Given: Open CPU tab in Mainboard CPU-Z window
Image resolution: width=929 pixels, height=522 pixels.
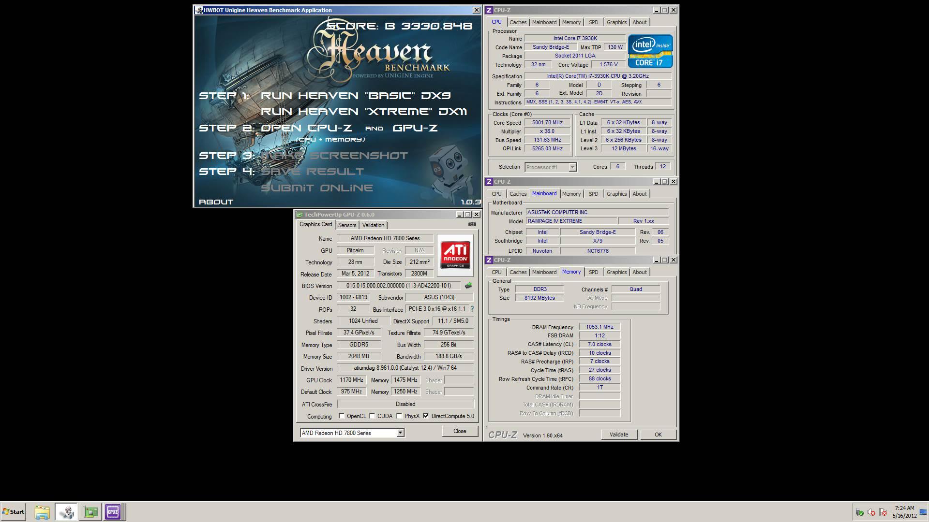Looking at the screenshot, I should tap(496, 194).
